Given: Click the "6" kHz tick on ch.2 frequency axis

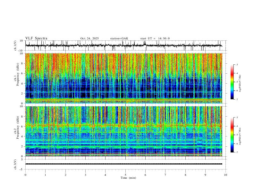Looking at the screenshot, I should pos(22,126).
